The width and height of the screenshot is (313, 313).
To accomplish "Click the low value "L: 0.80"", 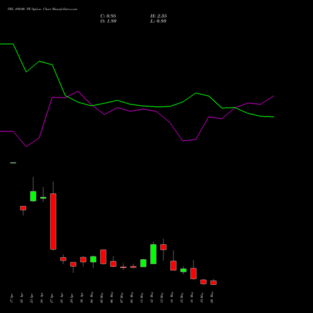I will pyautogui.click(x=158, y=21).
